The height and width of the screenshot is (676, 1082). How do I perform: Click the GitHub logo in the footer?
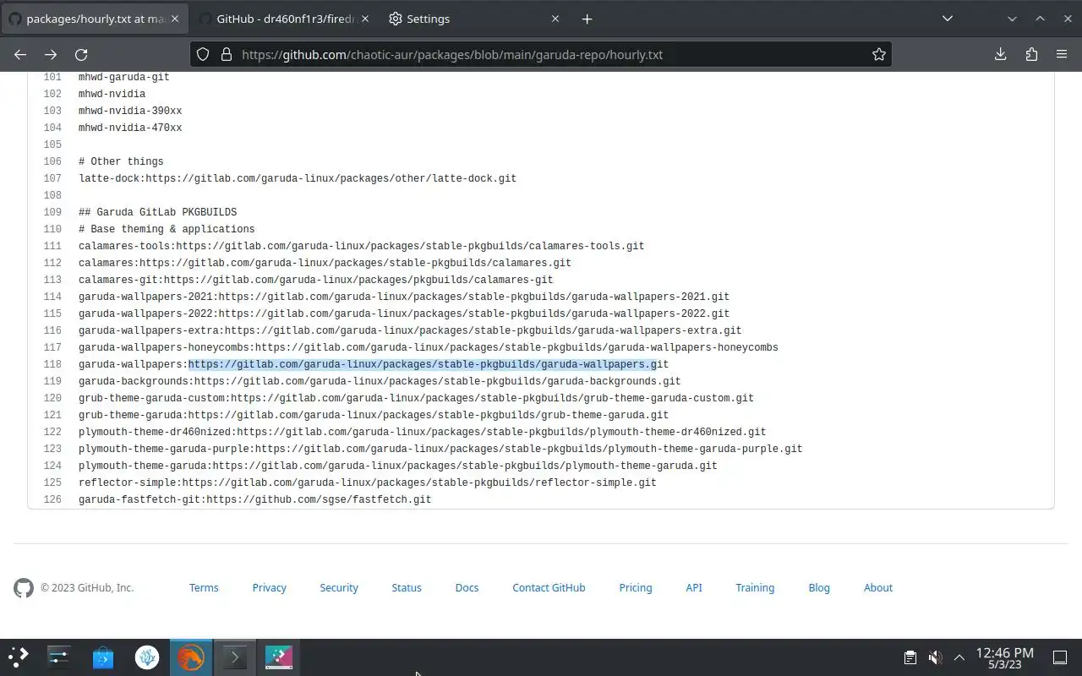pyautogui.click(x=24, y=587)
